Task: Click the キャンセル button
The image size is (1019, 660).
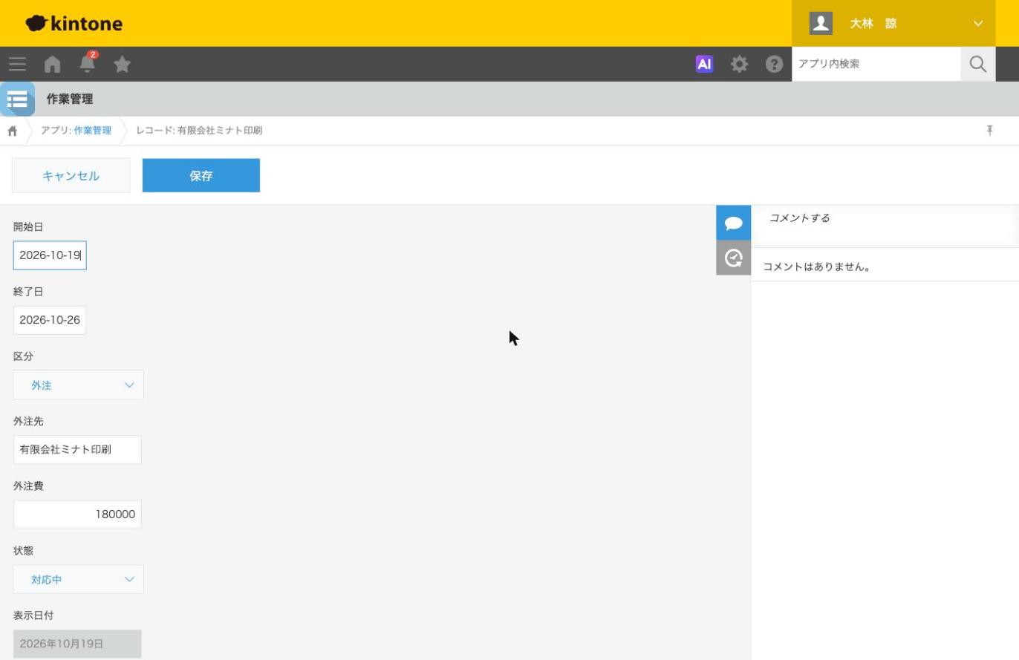Action: [x=71, y=175]
